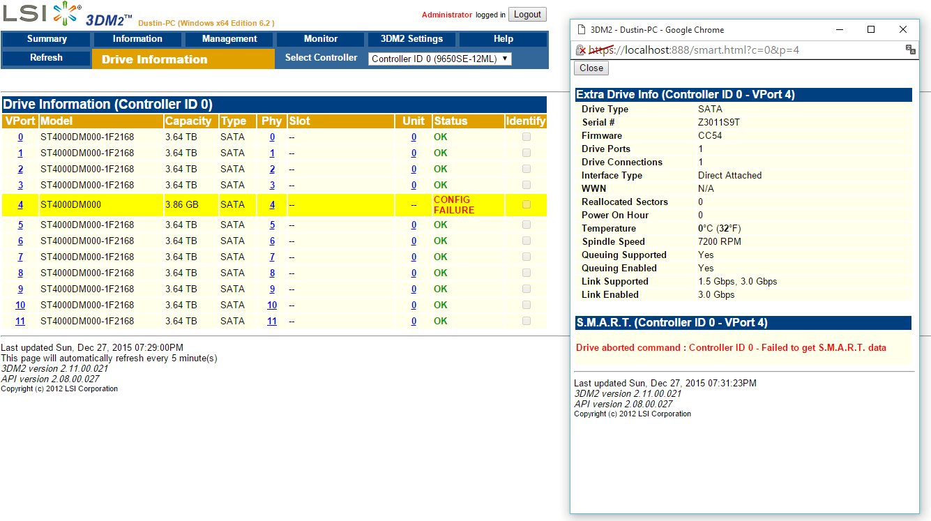Toggle Identify checkbox for VPort 5

coord(527,225)
